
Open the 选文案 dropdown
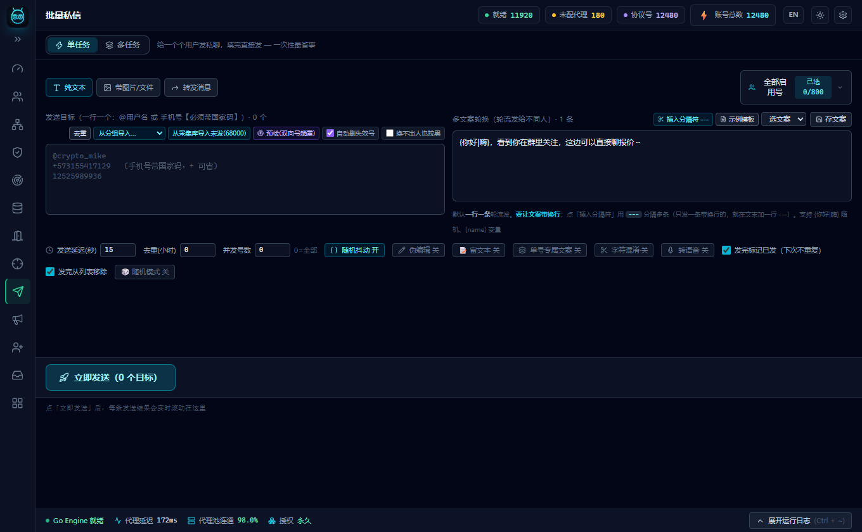coord(783,119)
